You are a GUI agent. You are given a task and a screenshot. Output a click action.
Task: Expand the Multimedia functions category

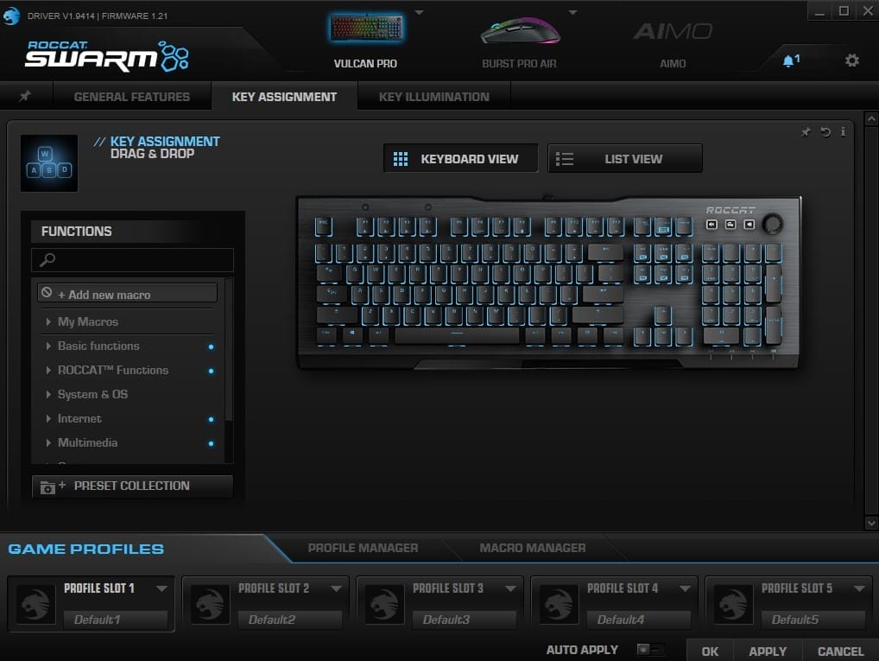[x=87, y=442]
